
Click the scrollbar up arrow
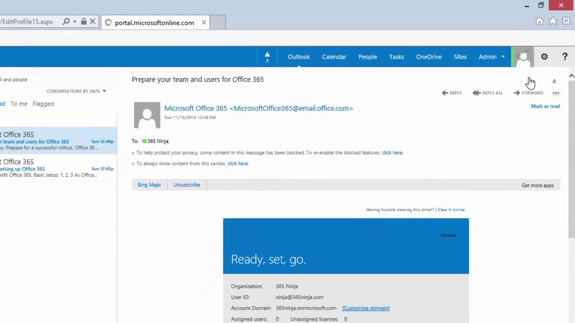(571, 76)
